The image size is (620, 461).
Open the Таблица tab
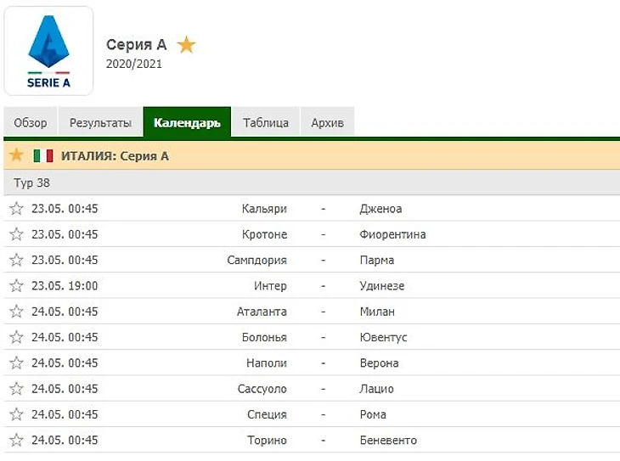pos(266,122)
